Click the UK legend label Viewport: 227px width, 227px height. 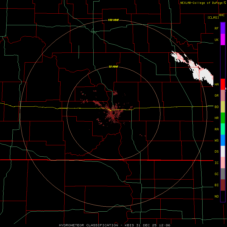(x=216, y=40)
